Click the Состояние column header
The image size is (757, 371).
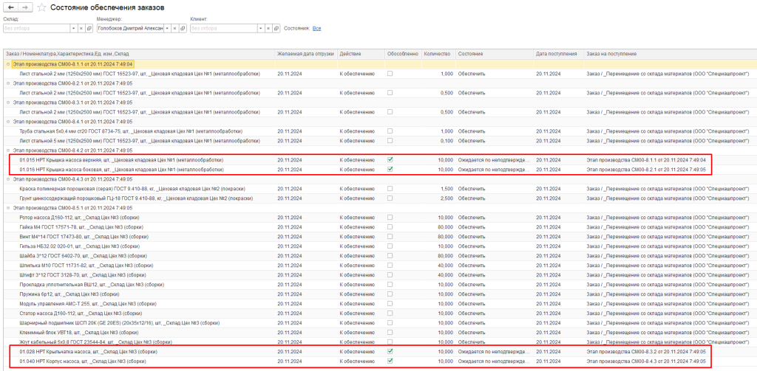click(x=495, y=54)
